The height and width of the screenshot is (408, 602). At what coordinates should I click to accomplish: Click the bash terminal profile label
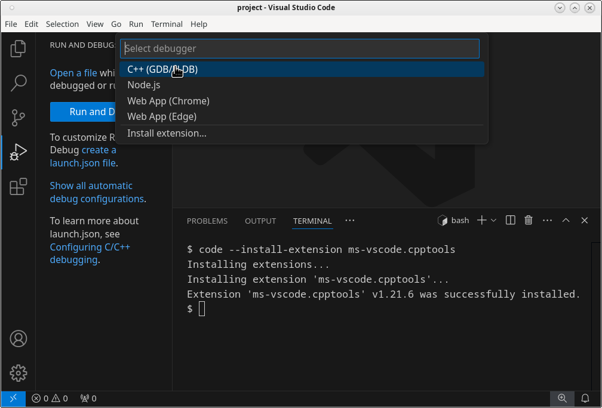pos(453,221)
